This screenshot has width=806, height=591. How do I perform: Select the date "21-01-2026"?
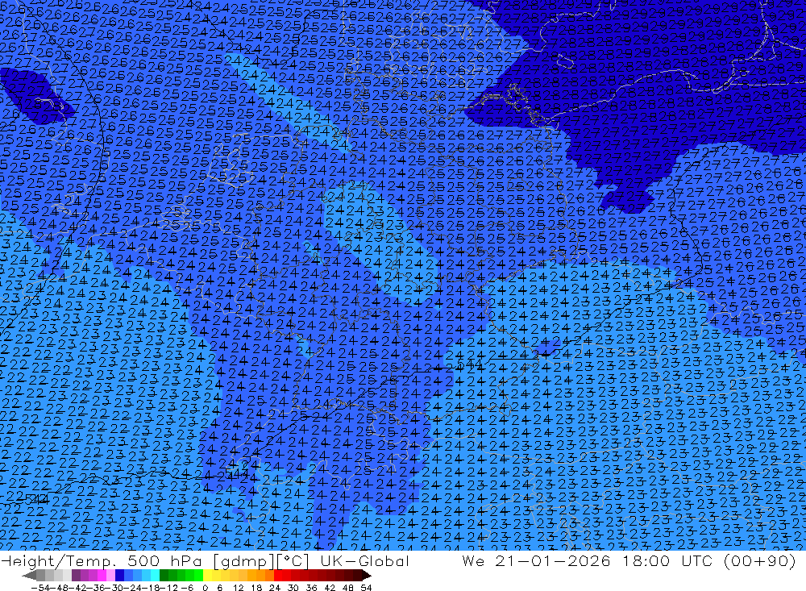[553, 560]
